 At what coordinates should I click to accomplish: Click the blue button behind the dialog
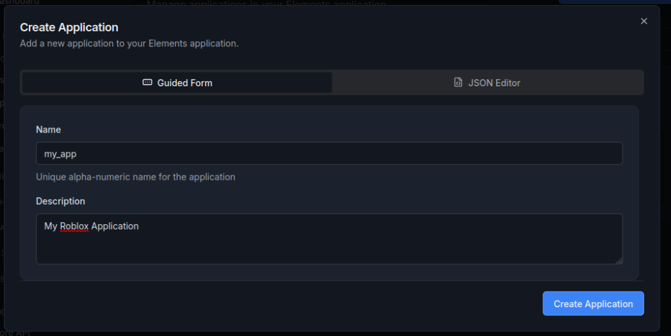[x=615, y=2]
